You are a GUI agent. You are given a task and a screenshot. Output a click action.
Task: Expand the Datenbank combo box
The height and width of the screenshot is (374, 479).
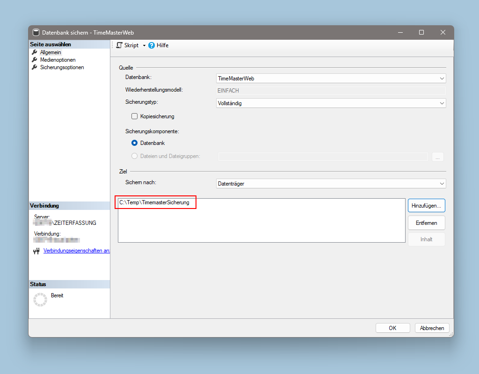pyautogui.click(x=442, y=79)
